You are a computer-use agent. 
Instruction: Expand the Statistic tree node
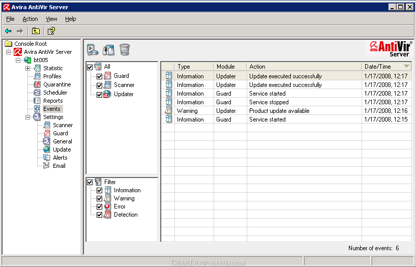[x=28, y=68]
